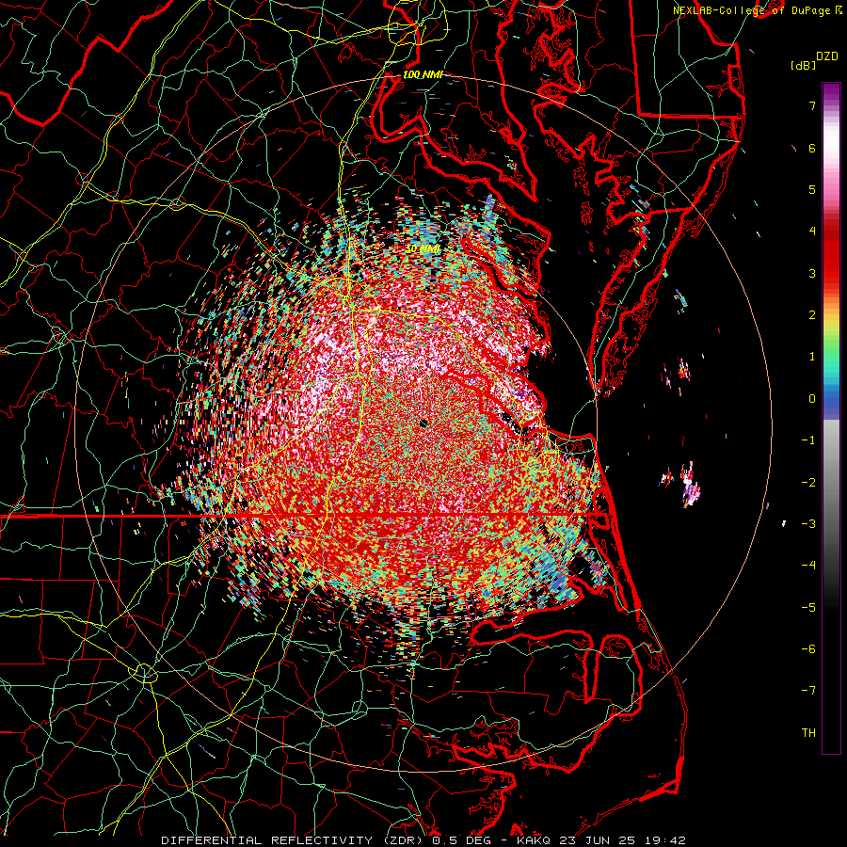Click the black KAKQ radar site dot at center

click(x=423, y=423)
